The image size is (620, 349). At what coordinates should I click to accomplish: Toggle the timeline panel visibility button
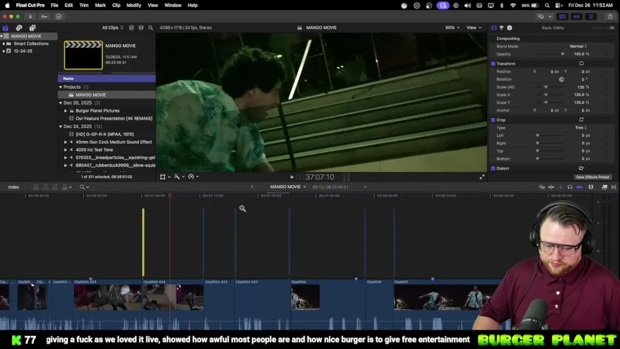tap(576, 16)
